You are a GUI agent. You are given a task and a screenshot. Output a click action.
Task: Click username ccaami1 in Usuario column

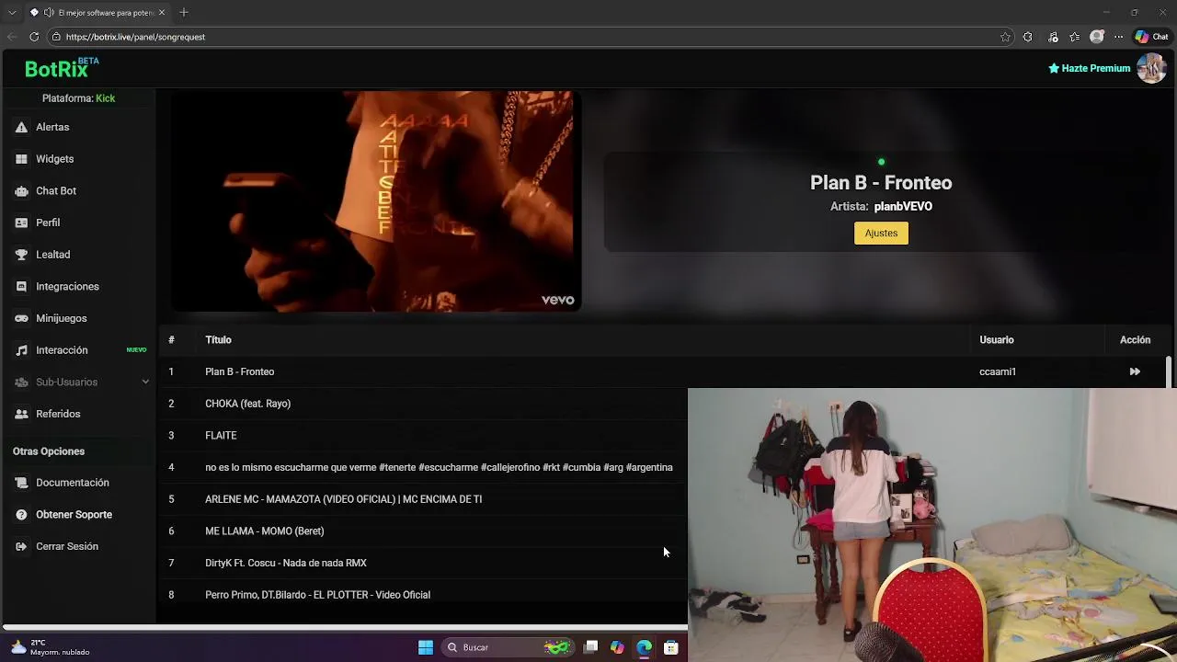pyautogui.click(x=998, y=371)
